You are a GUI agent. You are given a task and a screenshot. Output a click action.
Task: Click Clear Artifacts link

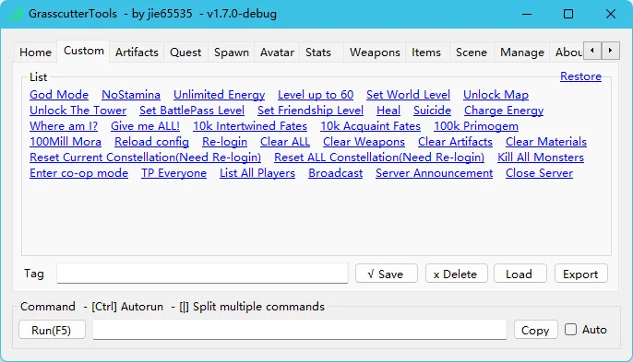[456, 142]
